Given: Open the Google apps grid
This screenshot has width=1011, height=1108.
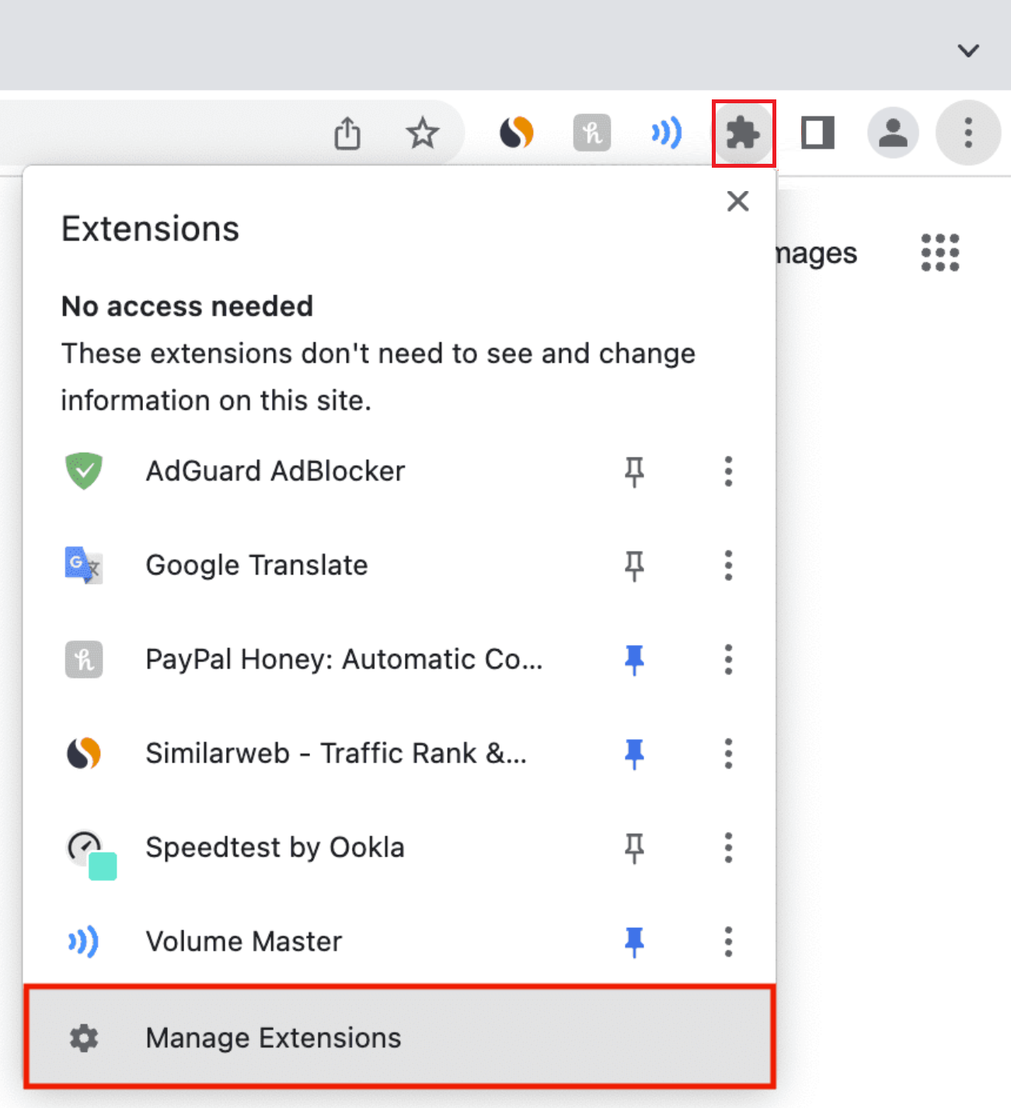Looking at the screenshot, I should (x=940, y=252).
